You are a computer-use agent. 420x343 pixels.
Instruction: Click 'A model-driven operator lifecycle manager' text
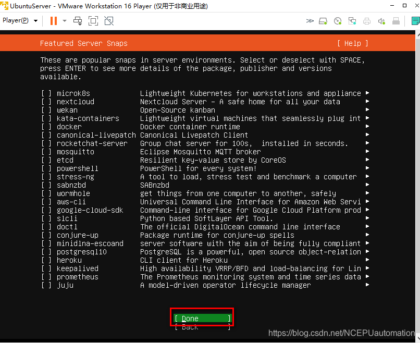[x=226, y=285]
